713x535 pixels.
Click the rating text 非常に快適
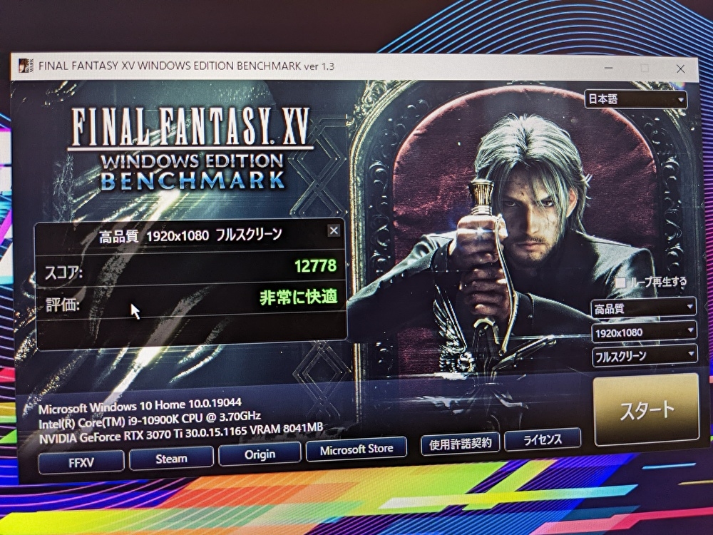(x=299, y=297)
